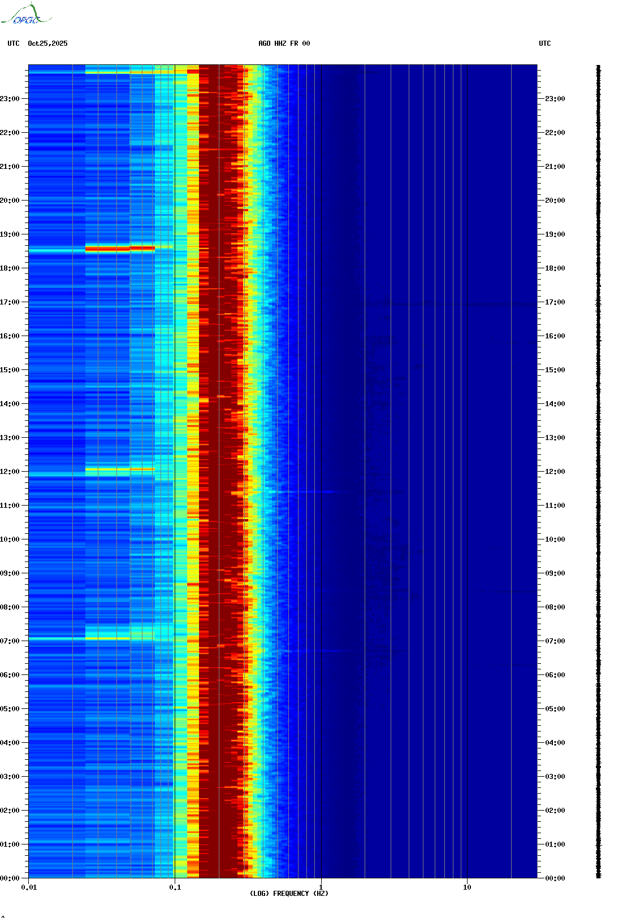Select the 0.1 frequency axis label
Viewport: 623px width, 923px height.
(x=175, y=887)
